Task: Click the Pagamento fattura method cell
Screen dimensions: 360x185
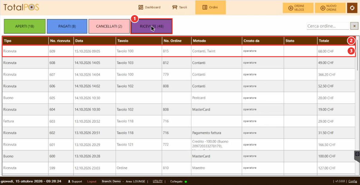Action: [217, 133]
